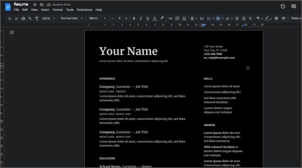Image resolution: width=302 pixels, height=168 pixels.
Task: Choose table border dash style
Action: click(283, 19)
